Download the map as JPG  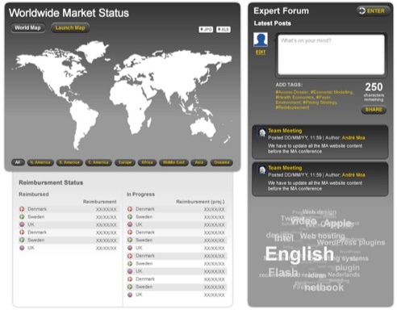206,29
